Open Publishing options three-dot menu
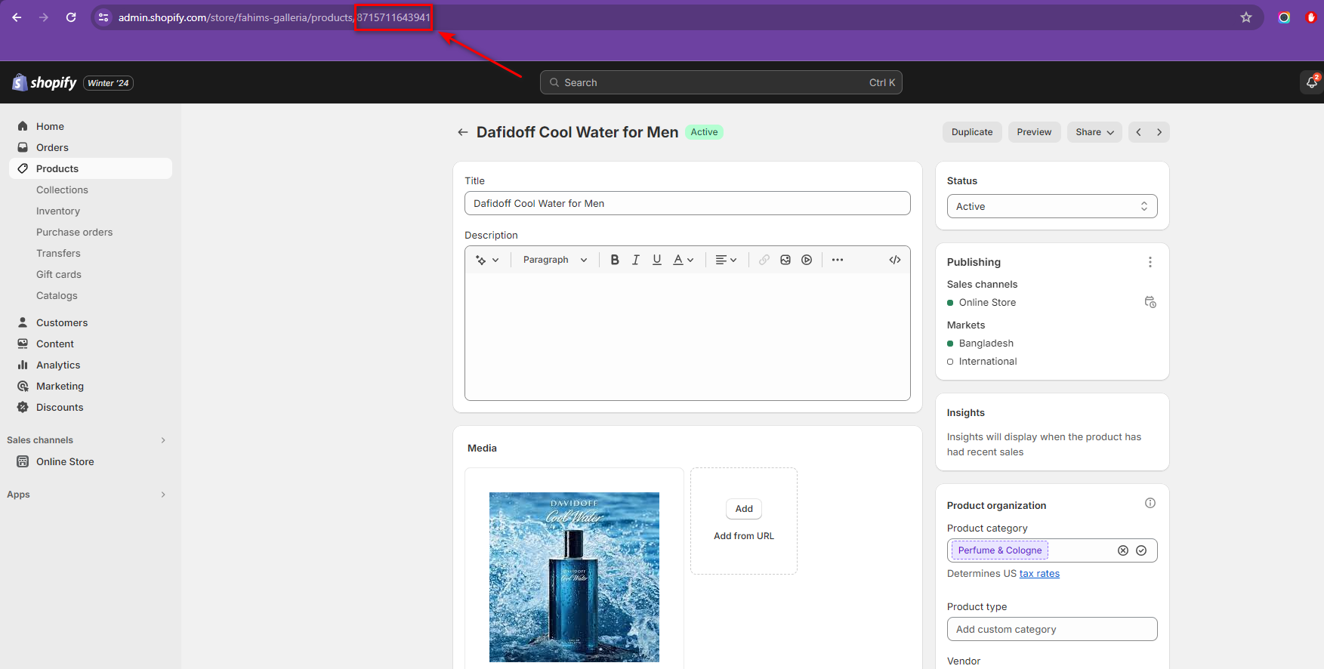This screenshot has width=1324, height=669. coord(1150,262)
